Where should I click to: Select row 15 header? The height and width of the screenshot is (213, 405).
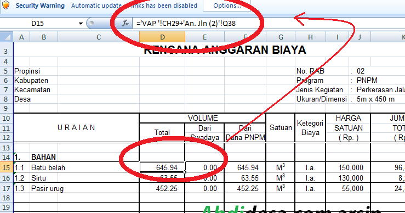pyautogui.click(x=6, y=167)
